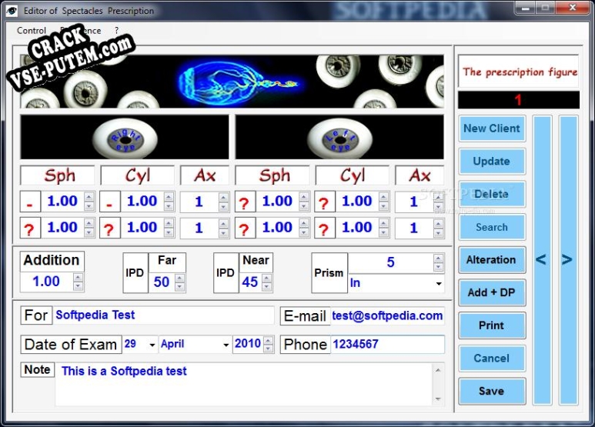
Task: Toggle right eye Cyl minus sign button
Action: pos(109,202)
